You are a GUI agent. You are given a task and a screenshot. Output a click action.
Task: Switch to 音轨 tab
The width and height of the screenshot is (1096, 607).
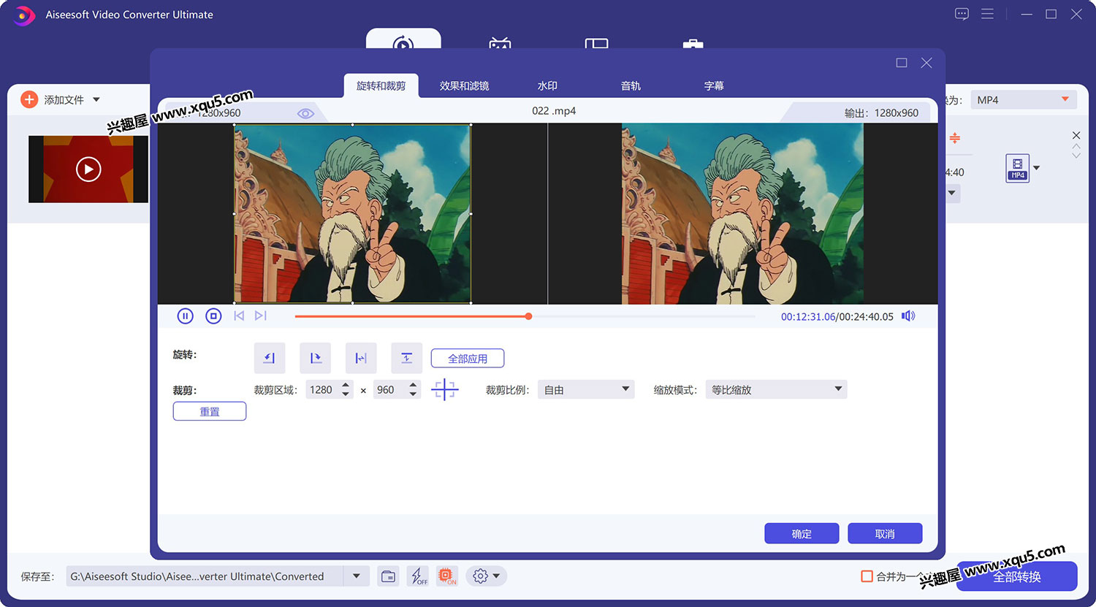click(x=631, y=85)
